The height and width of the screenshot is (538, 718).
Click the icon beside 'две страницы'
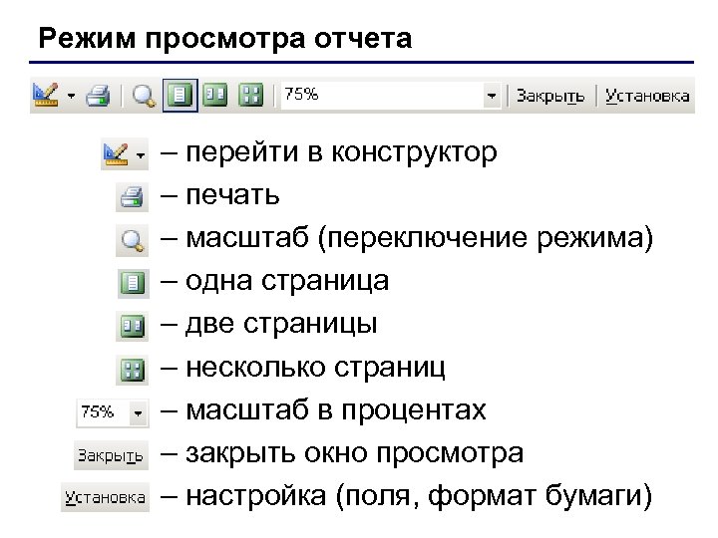coord(133,326)
